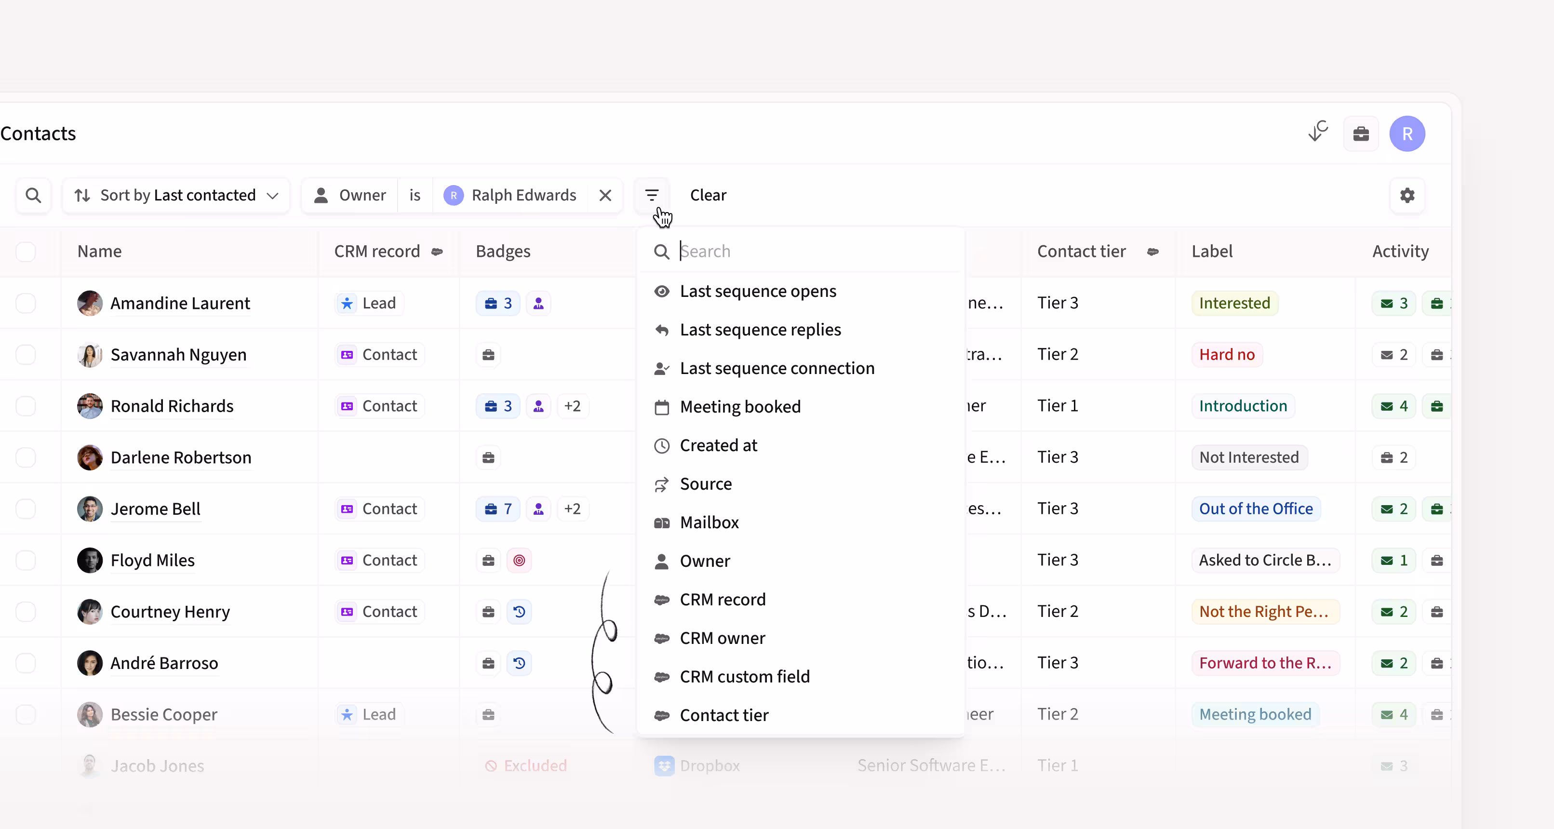Click Floyd Miles' target badge icon
Image resolution: width=1554 pixels, height=829 pixels.
pos(519,561)
